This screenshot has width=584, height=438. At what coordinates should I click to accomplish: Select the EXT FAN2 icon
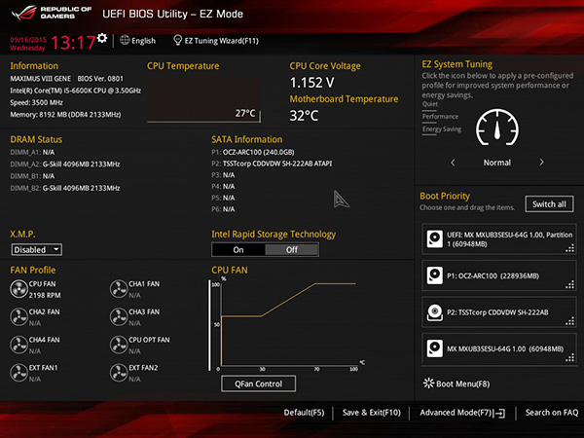point(119,373)
